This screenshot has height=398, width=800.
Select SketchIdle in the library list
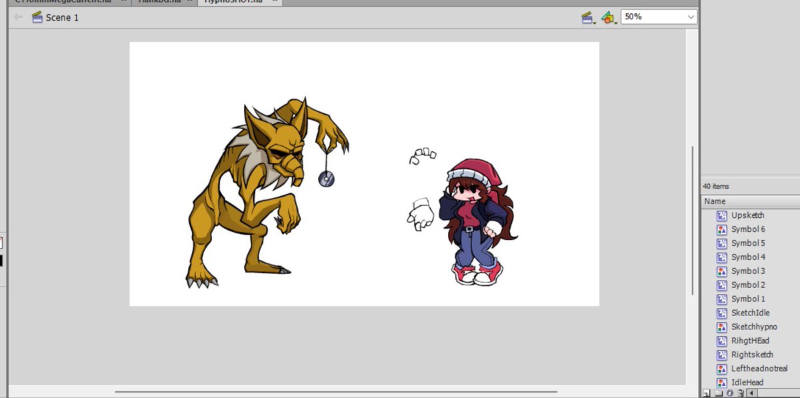click(750, 313)
